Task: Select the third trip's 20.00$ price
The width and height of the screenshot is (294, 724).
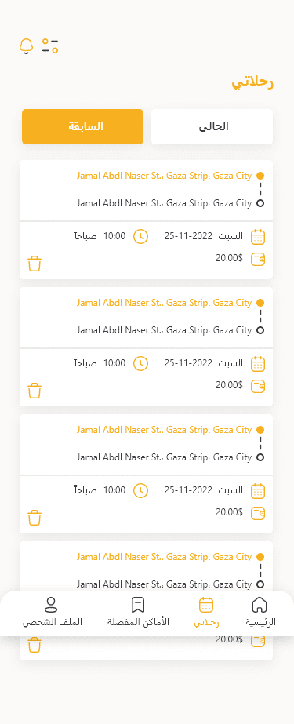Action: (x=229, y=511)
